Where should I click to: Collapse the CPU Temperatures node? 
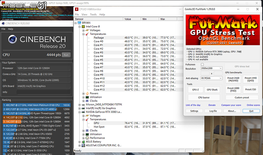[x=83, y=34]
